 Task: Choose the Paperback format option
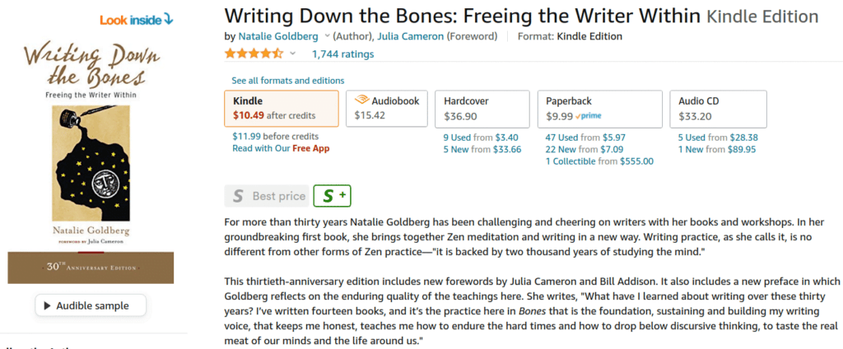599,108
